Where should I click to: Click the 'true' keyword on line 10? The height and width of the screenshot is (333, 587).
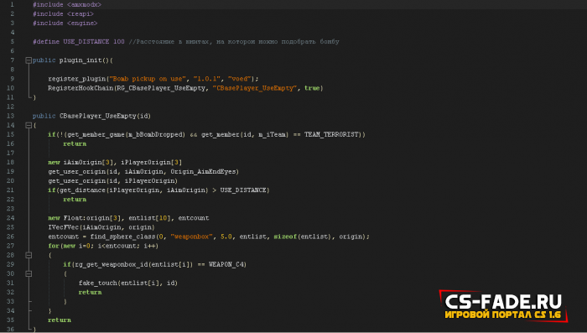[312, 88]
